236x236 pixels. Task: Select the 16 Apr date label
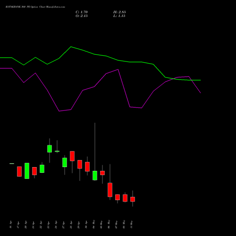[x=10, y=225]
